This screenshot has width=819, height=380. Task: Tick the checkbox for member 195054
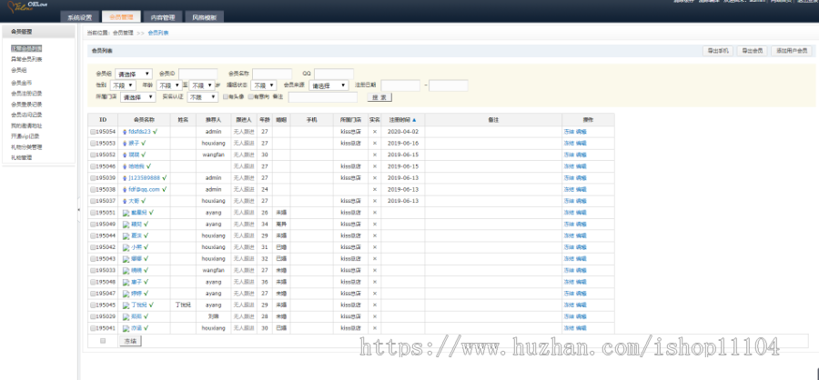93,132
